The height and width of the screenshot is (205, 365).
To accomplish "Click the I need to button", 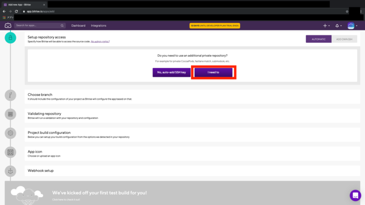I will tap(214, 72).
